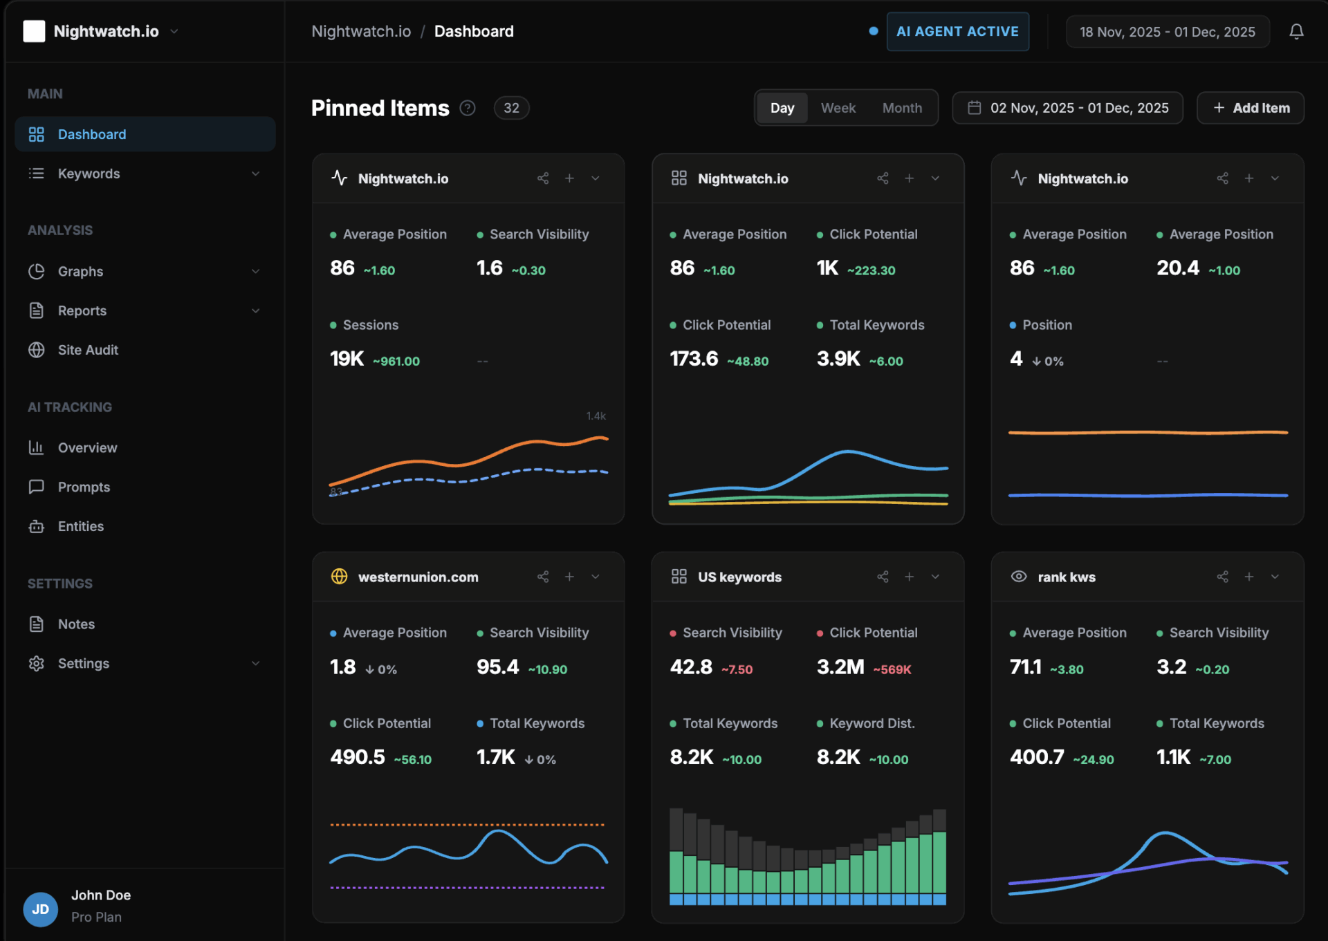Expand the Keywords sidebar submenu
Viewport: 1328px width, 941px height.
pyautogui.click(x=255, y=174)
